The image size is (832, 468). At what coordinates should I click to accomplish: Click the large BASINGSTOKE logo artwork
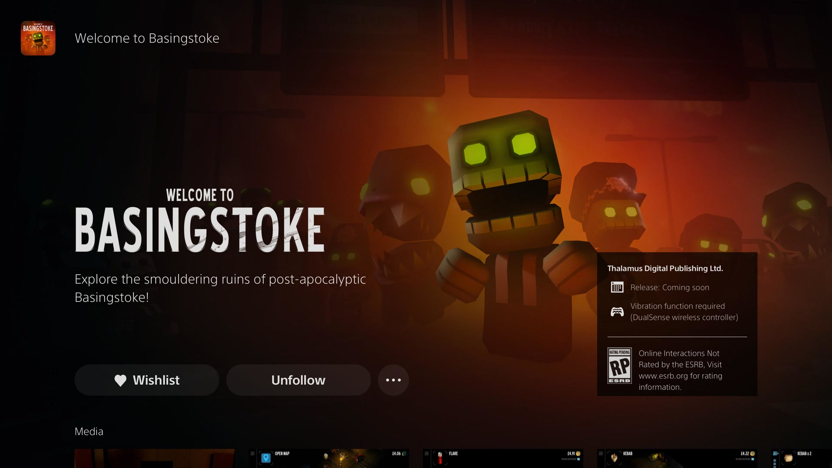[x=200, y=220]
